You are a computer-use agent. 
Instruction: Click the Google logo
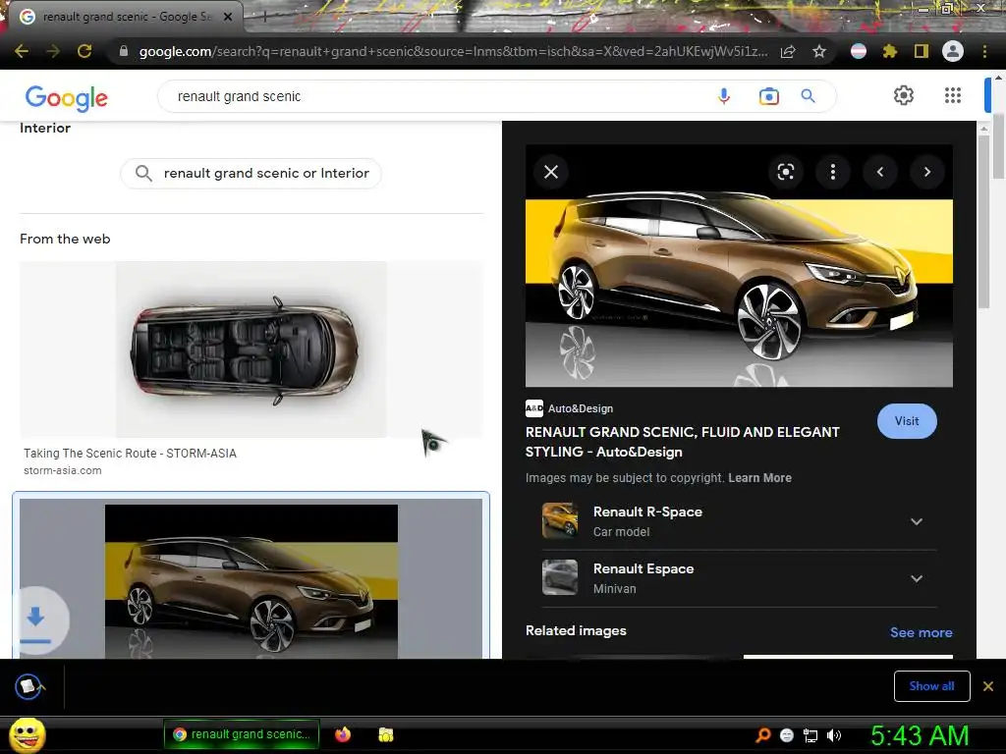(67, 97)
